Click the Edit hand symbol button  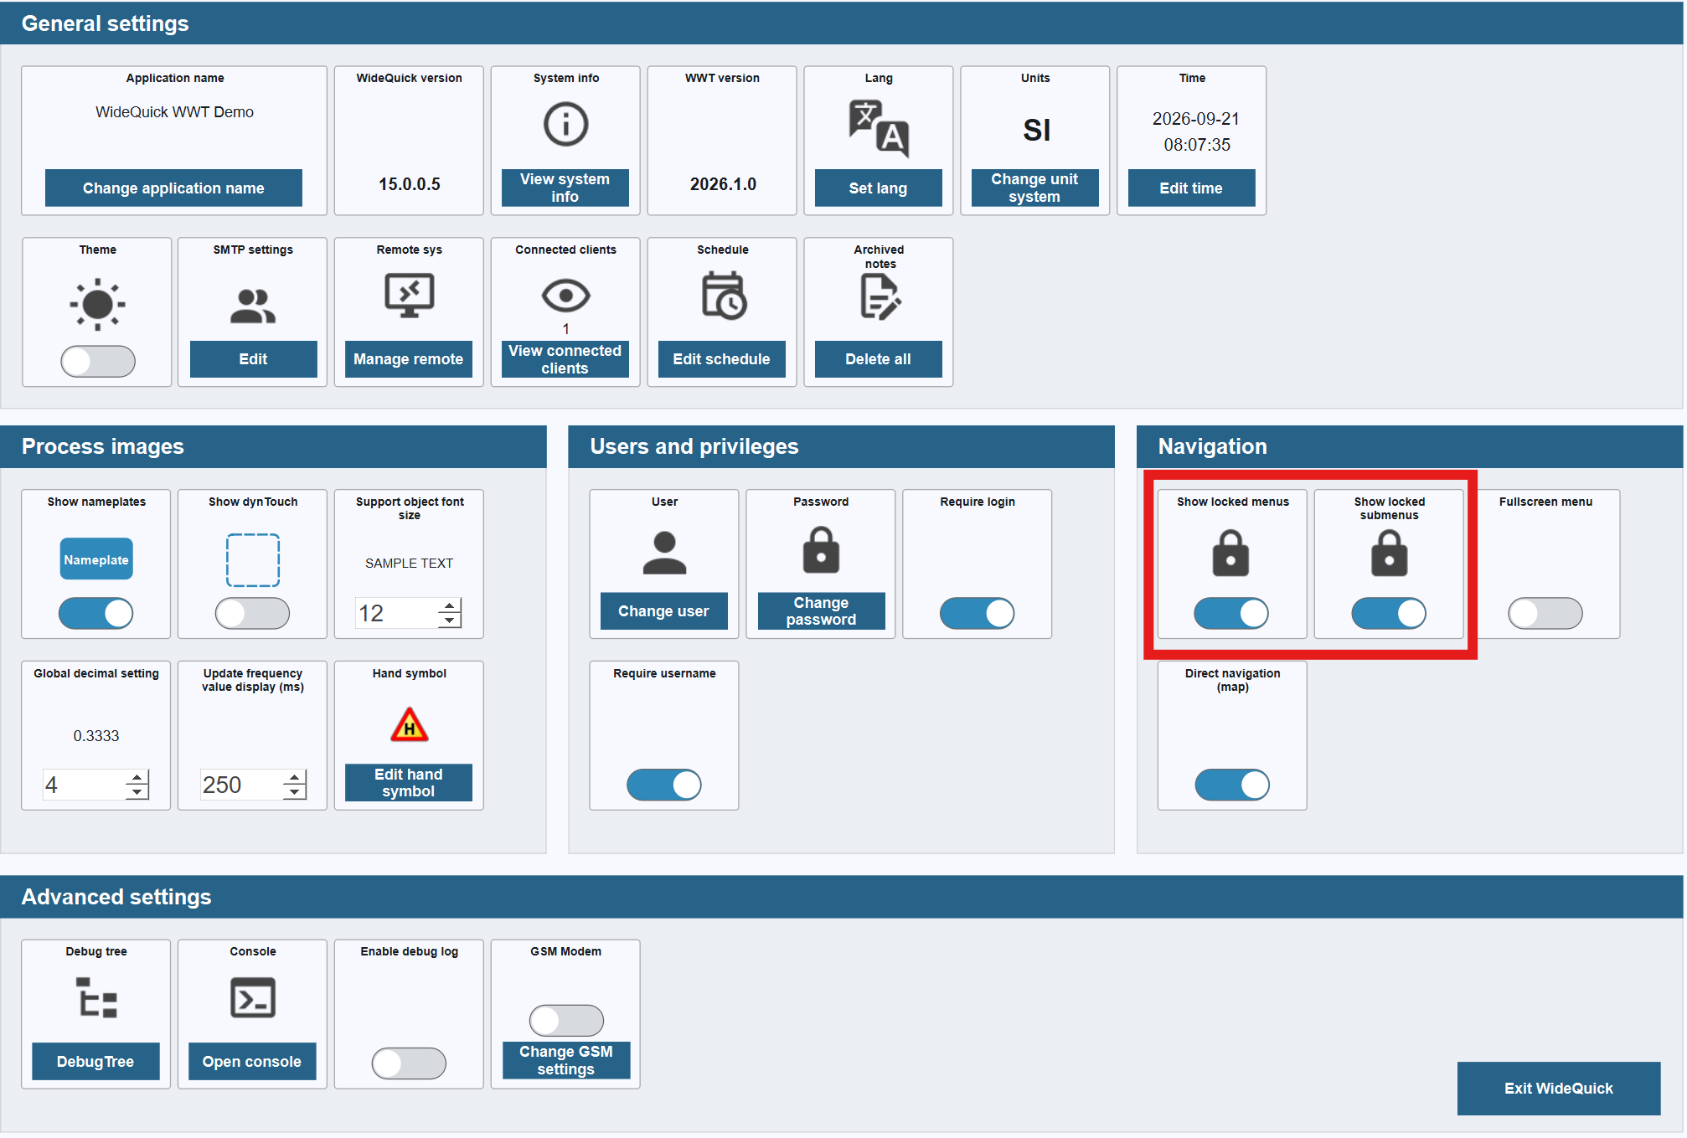click(x=409, y=783)
